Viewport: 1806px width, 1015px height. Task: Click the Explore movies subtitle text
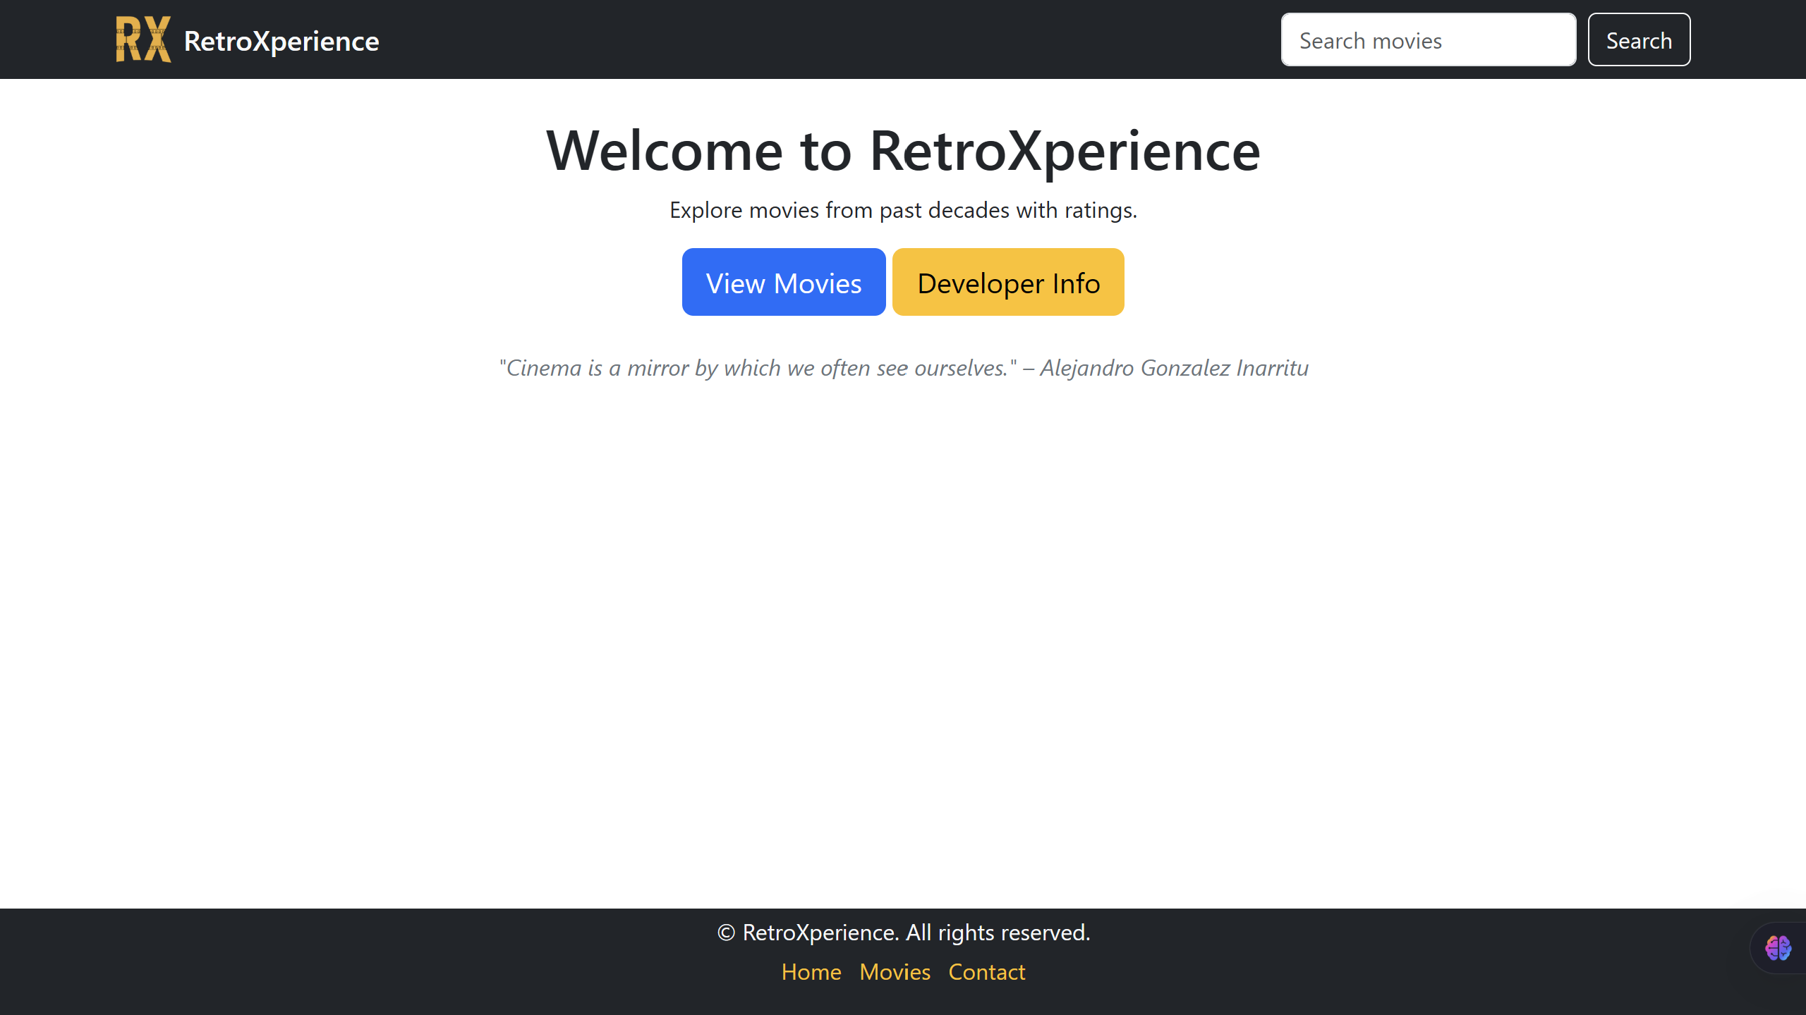coord(903,210)
